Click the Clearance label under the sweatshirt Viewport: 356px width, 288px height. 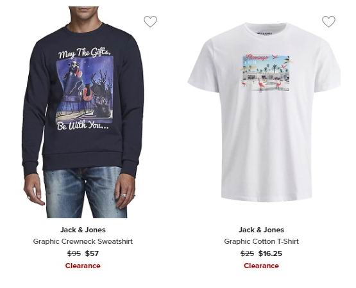click(83, 266)
